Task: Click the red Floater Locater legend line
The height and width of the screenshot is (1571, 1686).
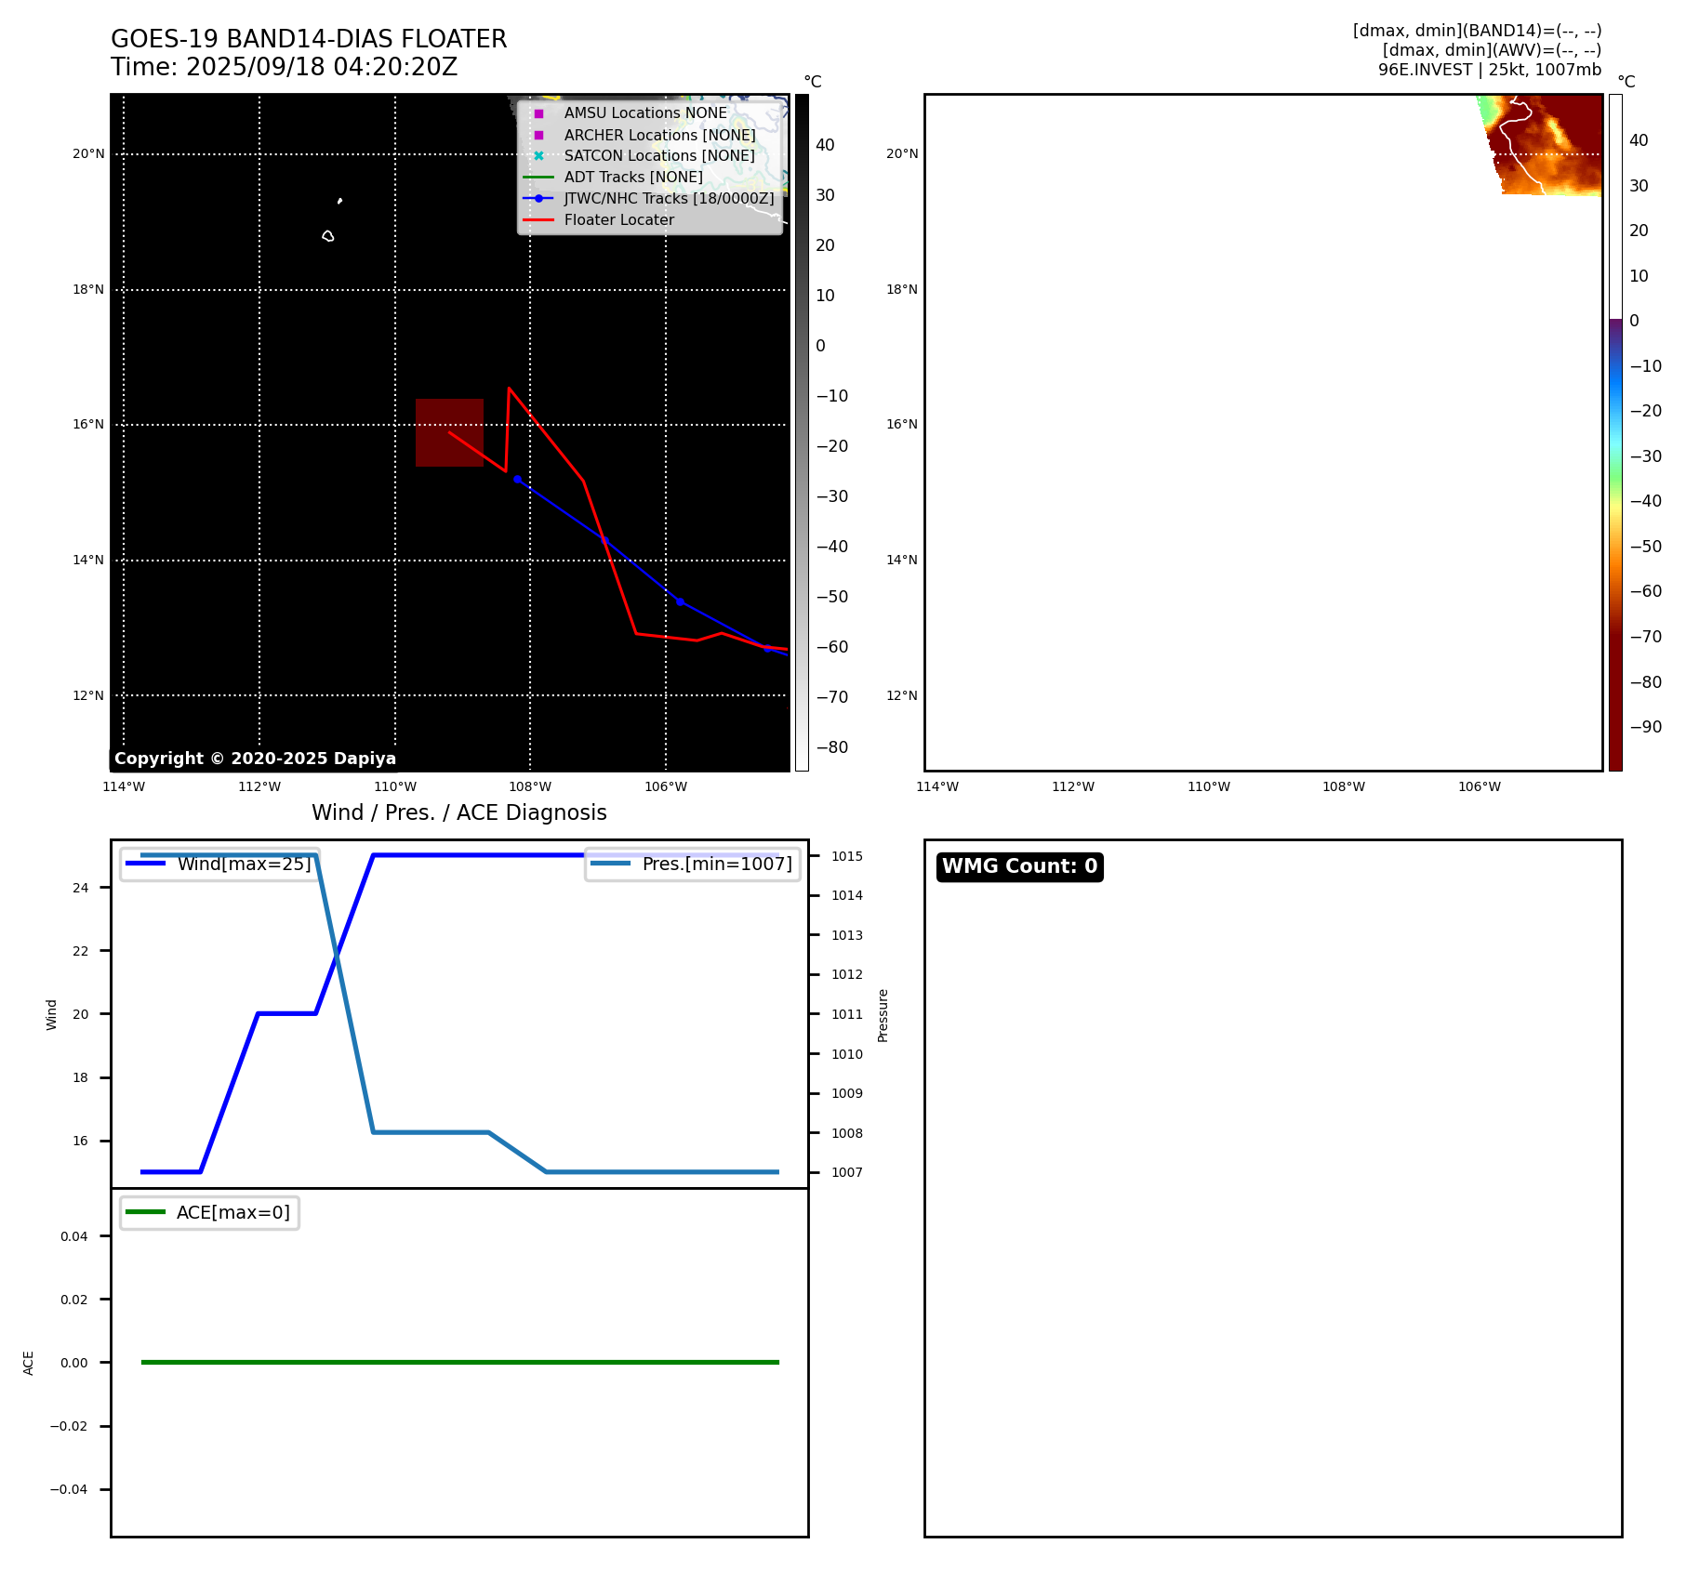Action: [x=538, y=219]
